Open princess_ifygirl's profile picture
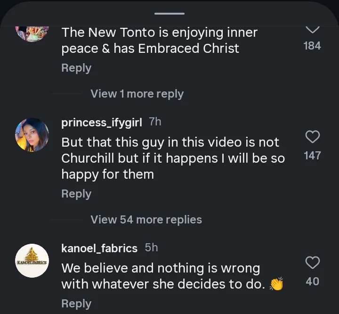Viewport: 339px width, 314px height. click(x=32, y=135)
